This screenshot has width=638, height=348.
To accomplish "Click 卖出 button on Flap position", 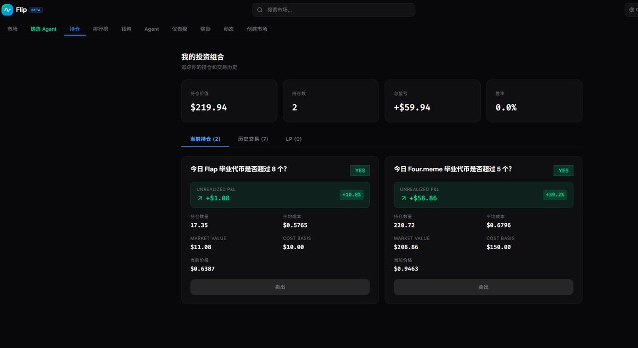I will (x=280, y=287).
